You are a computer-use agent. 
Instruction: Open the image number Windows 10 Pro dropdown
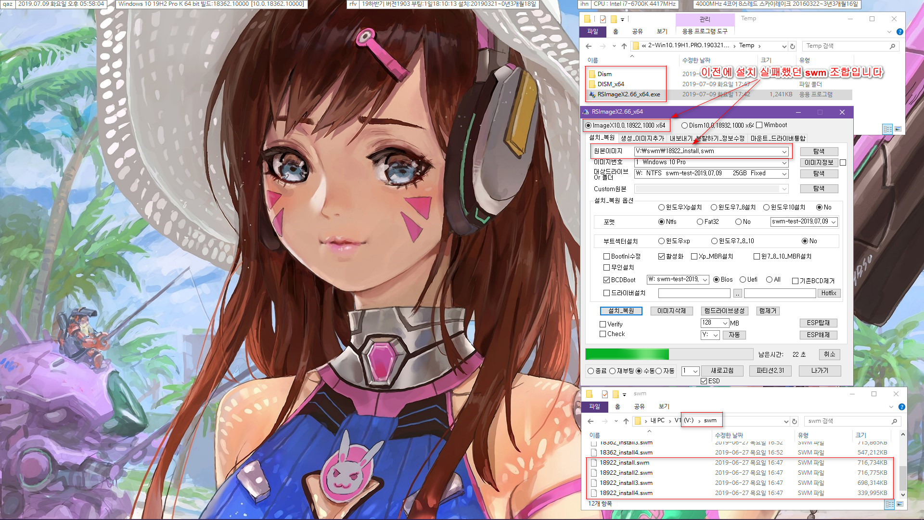(x=784, y=163)
